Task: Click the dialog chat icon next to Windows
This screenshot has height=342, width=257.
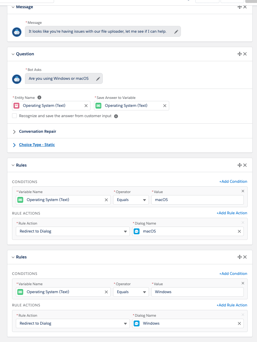Action: tap(137, 323)
